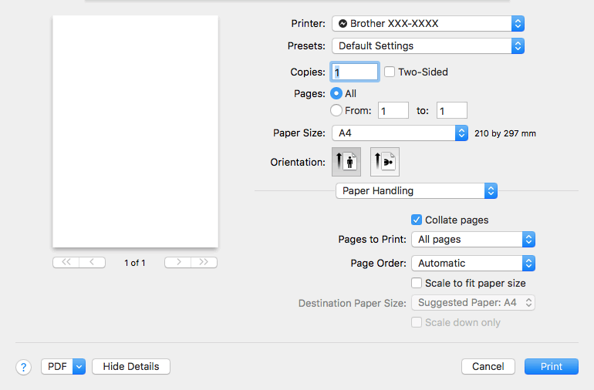Uncheck Collate pages

(417, 220)
